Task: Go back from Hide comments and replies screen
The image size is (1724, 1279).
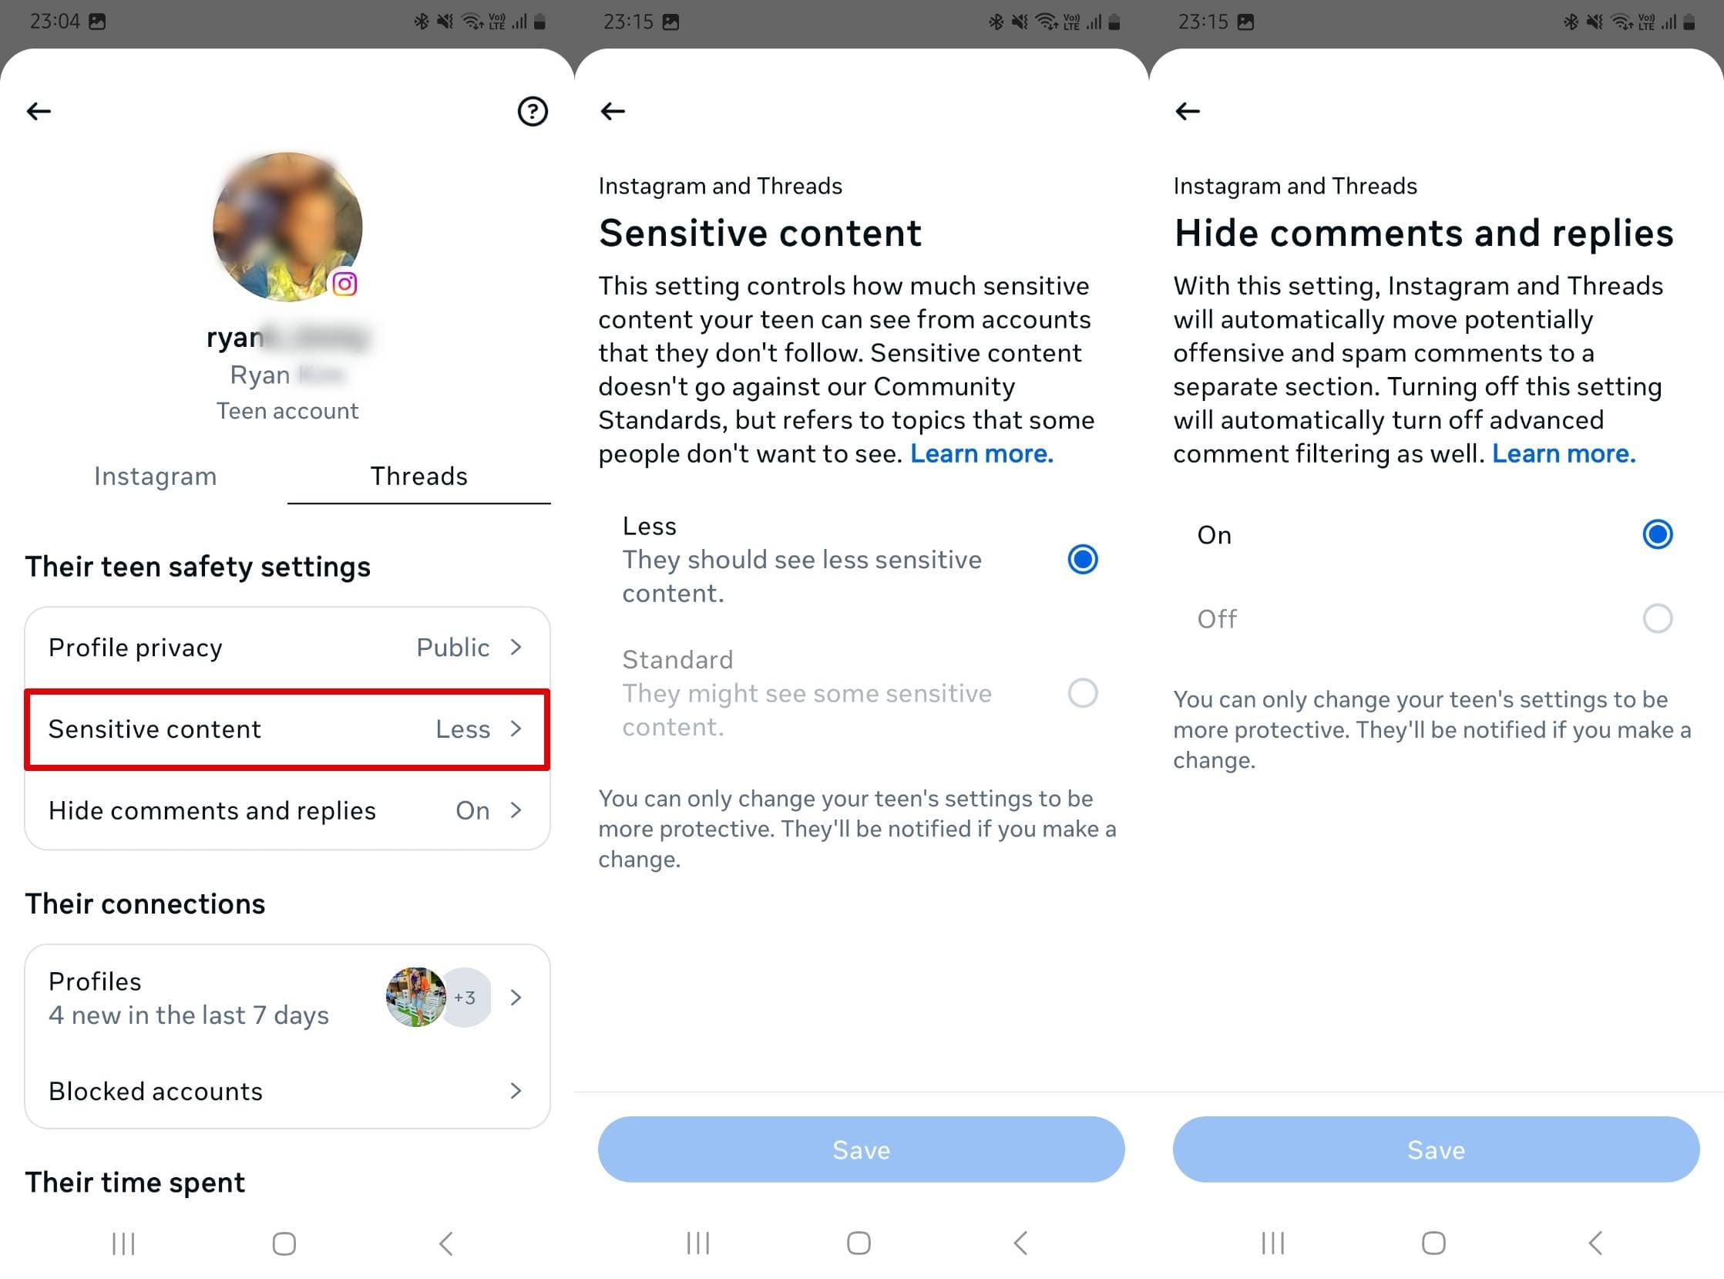Action: click(1188, 112)
